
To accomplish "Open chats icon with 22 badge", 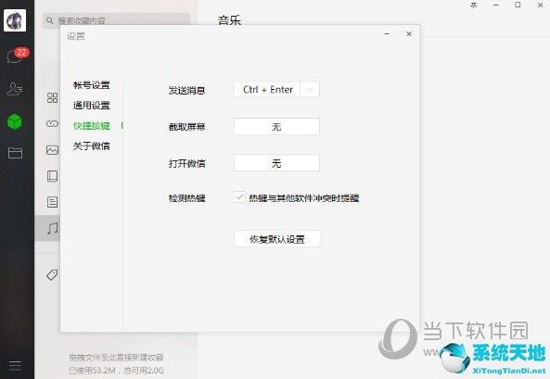I will click(x=17, y=55).
